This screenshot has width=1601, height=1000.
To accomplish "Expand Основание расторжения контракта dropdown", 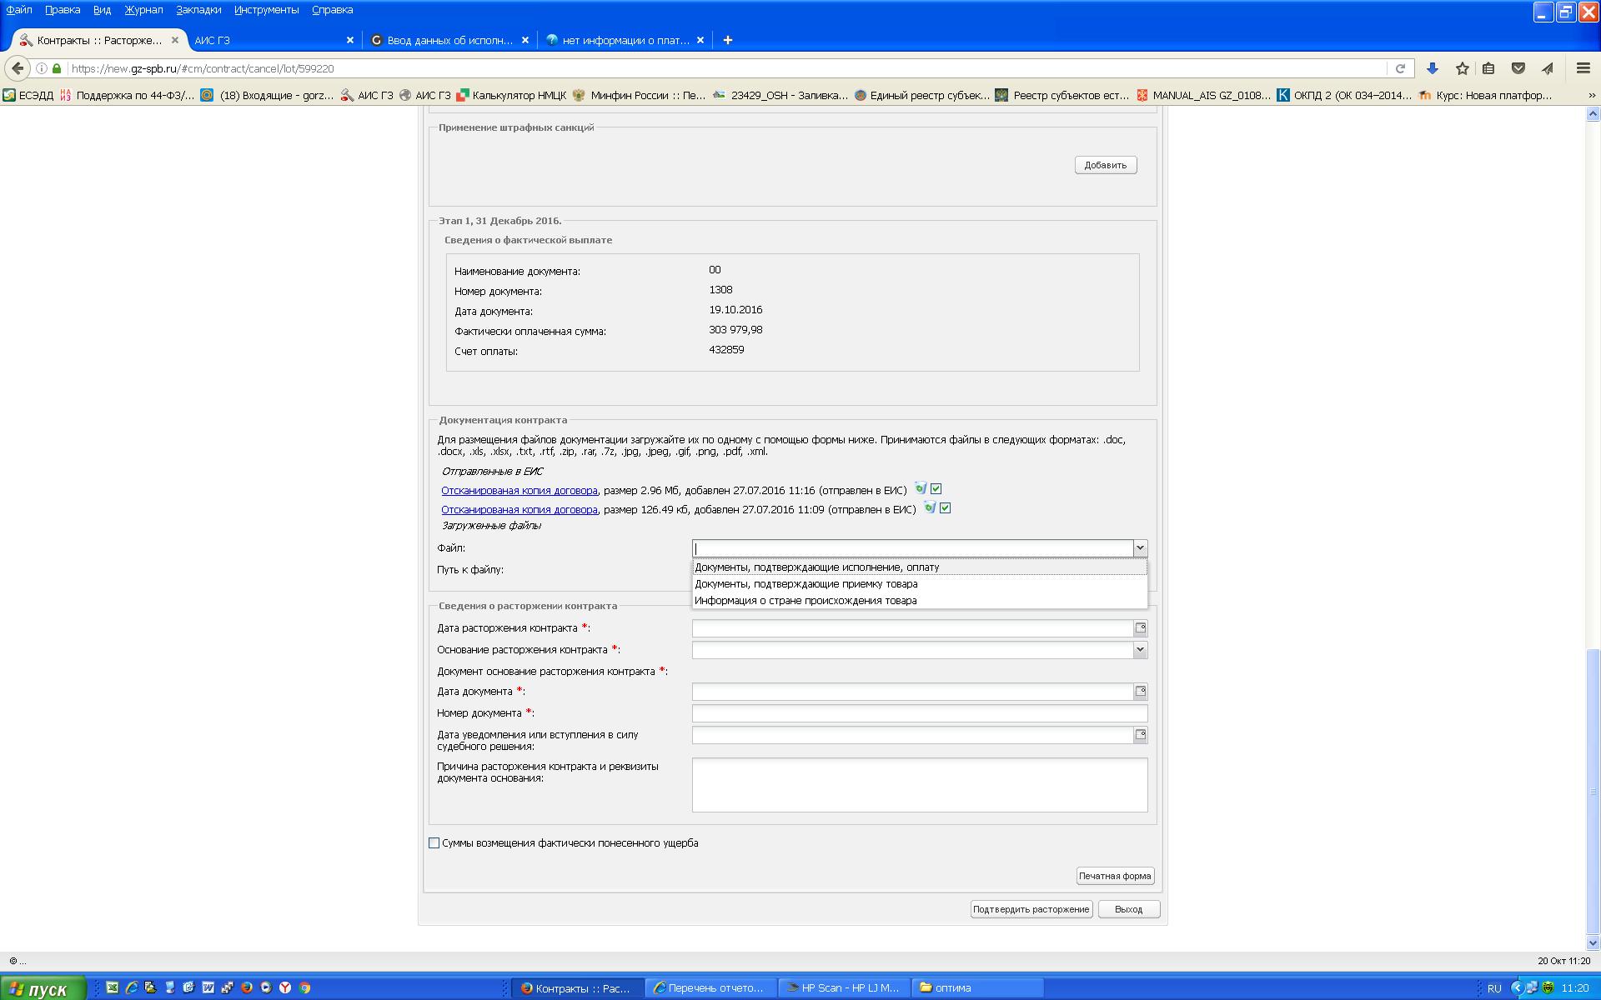I will tap(1139, 650).
